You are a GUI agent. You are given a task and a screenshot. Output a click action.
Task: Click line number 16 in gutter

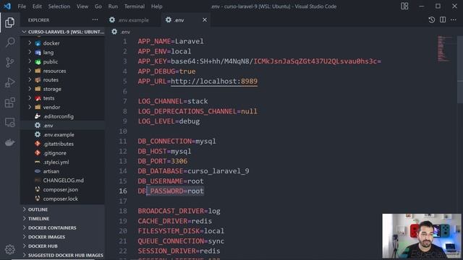(x=123, y=191)
